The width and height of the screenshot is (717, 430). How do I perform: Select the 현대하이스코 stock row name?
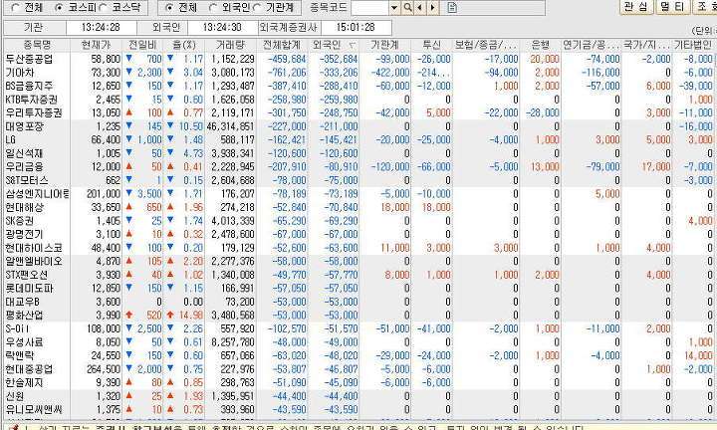pyautogui.click(x=34, y=248)
